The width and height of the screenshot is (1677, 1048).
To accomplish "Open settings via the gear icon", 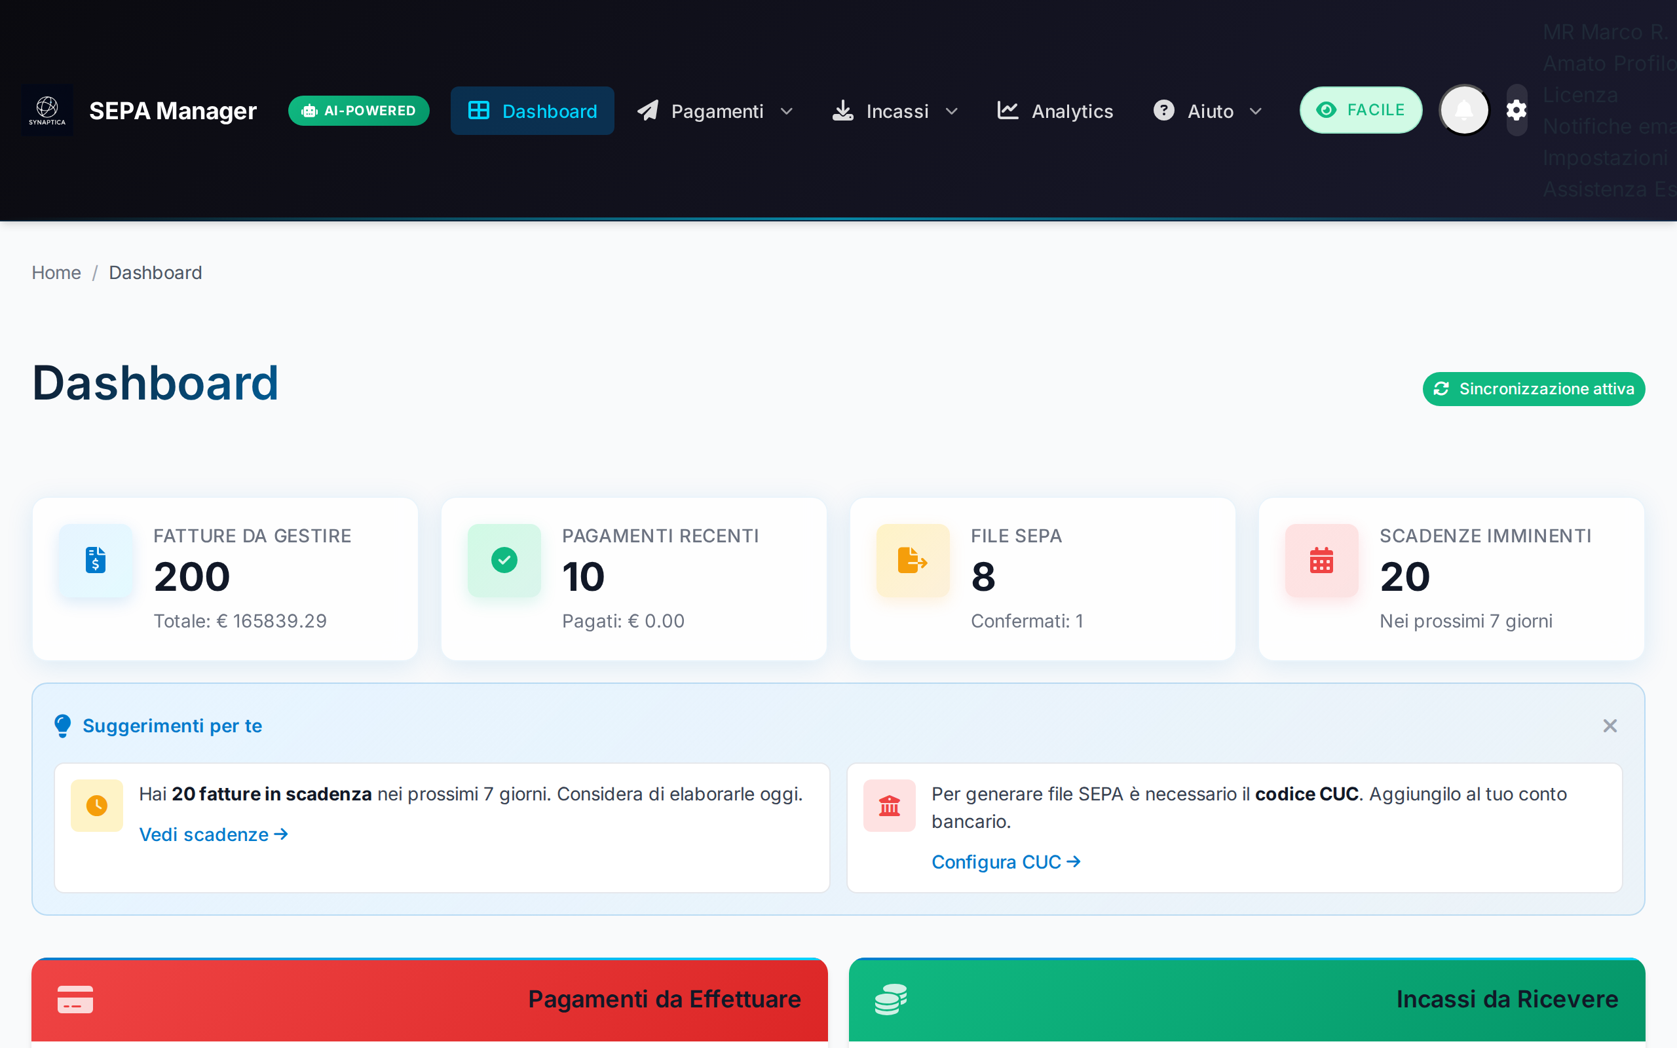I will click(1516, 109).
